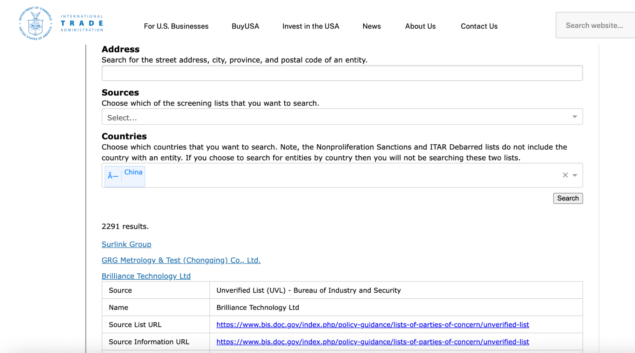Focus the Address search input field
Viewport: 635px width, 353px height.
(342, 73)
